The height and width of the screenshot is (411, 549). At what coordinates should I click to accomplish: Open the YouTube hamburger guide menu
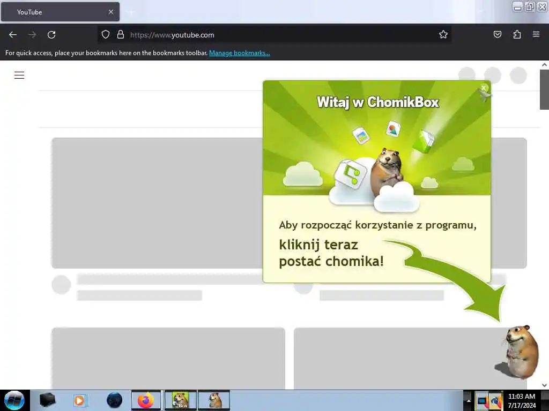point(19,75)
